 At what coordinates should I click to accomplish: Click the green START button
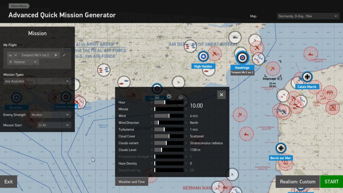pos(331,182)
